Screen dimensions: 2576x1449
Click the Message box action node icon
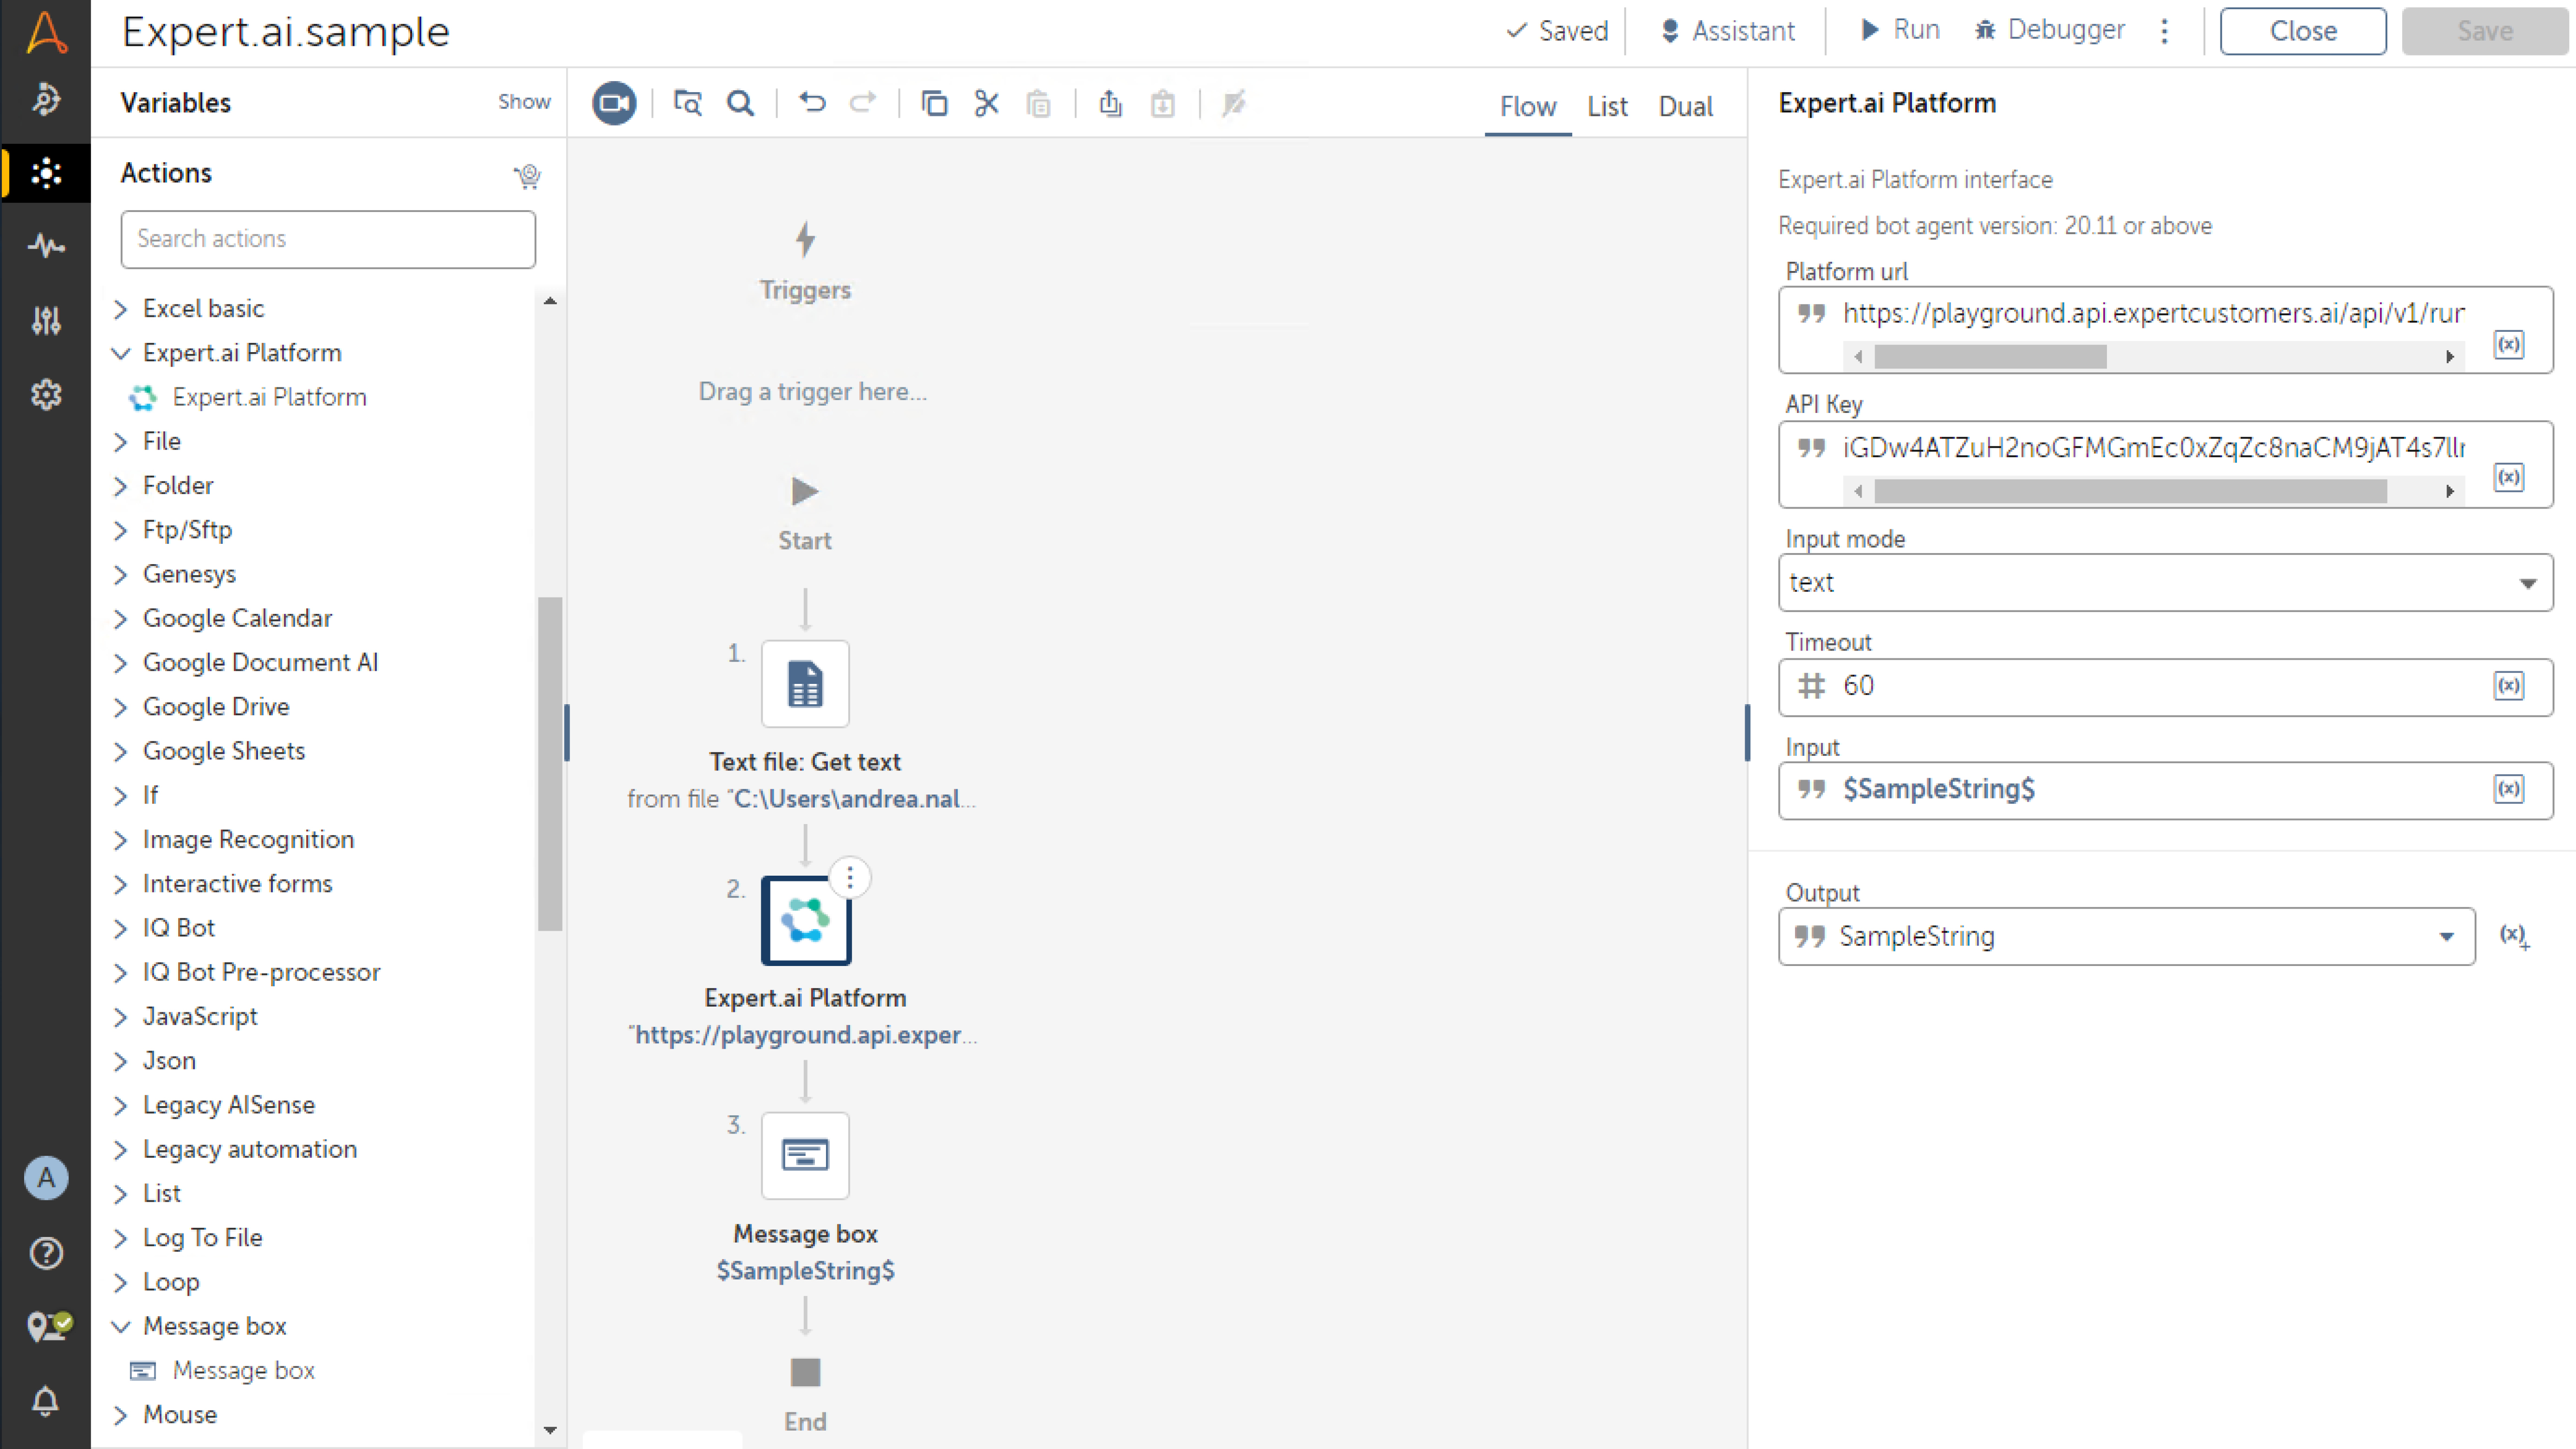(805, 1155)
